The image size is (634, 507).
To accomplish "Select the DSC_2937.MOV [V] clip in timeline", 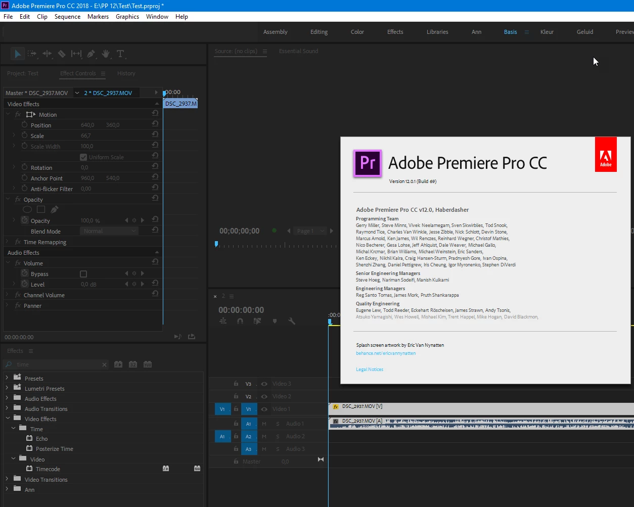I will tap(481, 409).
